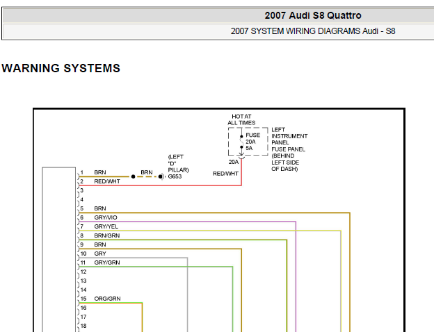This screenshot has height=332, width=434.
Task: Click connector pin number 4
Action: tap(81, 199)
